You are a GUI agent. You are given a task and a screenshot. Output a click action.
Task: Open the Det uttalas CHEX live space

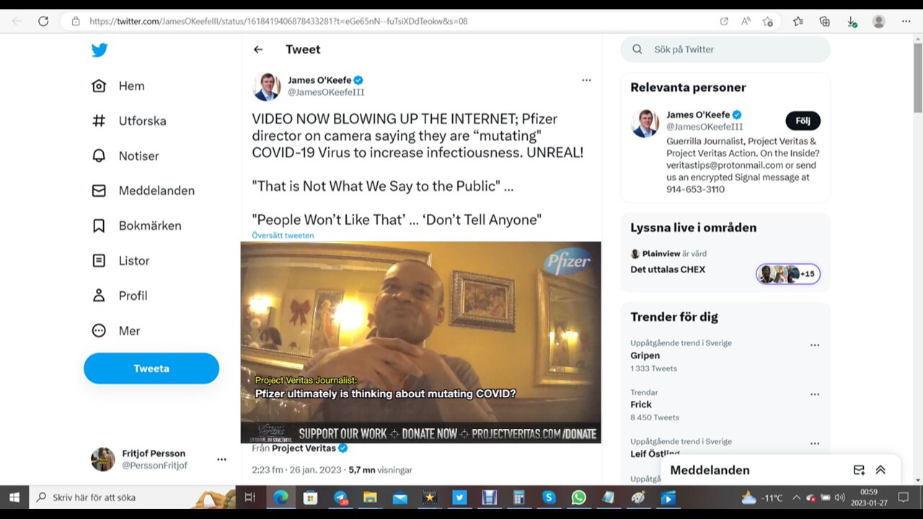click(668, 270)
